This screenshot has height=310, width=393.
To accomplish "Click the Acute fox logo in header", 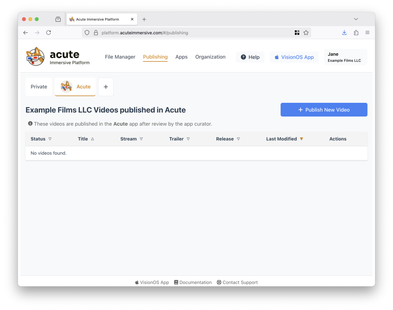I will click(x=35, y=57).
